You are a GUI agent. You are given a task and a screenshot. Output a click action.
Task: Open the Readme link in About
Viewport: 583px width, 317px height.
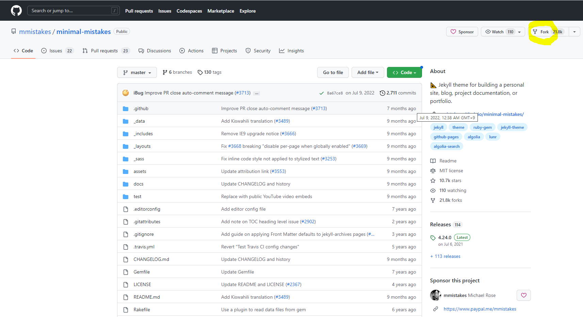click(443, 161)
